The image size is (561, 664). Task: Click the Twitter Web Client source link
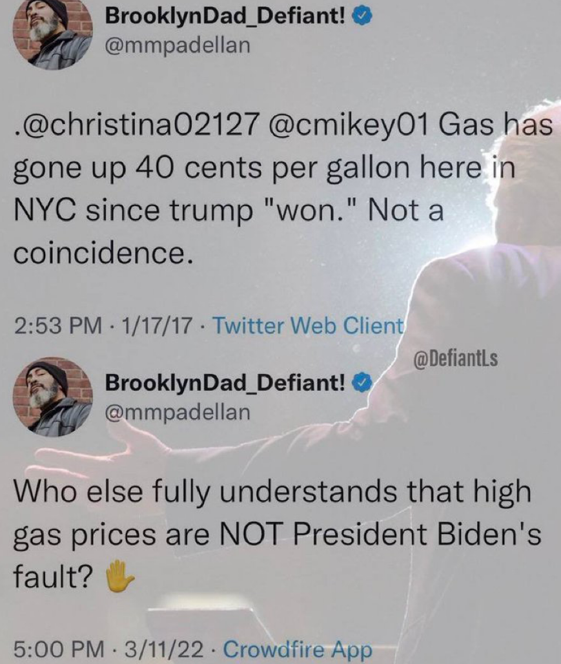[307, 326]
